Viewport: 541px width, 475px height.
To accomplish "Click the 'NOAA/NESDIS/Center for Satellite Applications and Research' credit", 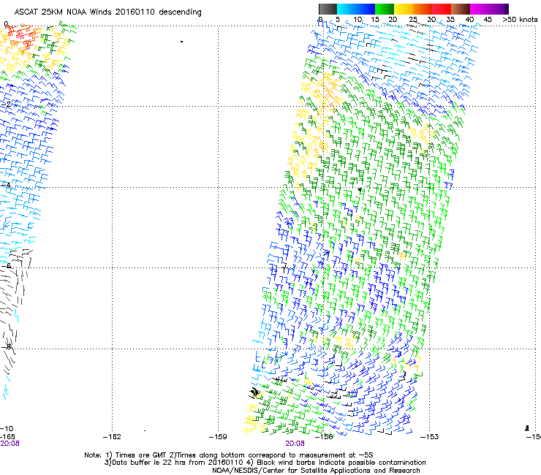I will pyautogui.click(x=316, y=471).
